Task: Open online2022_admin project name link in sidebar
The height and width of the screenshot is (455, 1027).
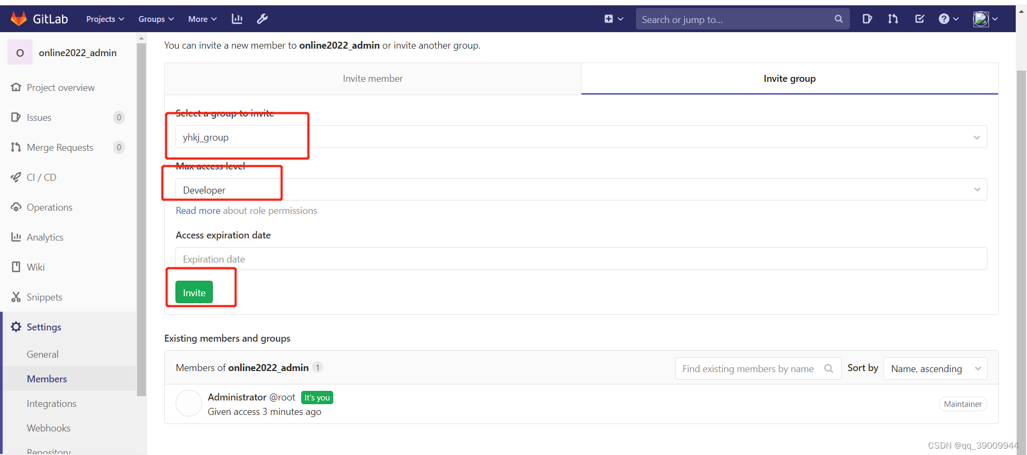Action: 78,52
